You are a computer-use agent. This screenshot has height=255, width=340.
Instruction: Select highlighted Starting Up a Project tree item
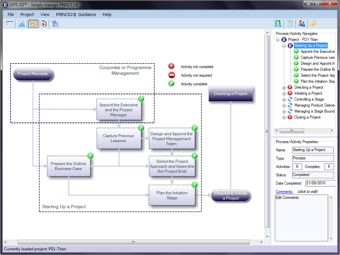310,45
